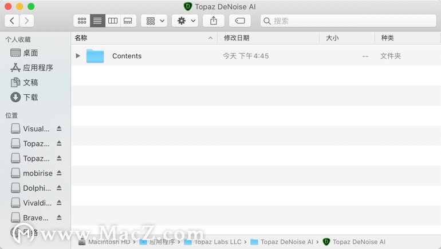Open 应用程序 in the sidebar
This screenshot has width=441, height=249.
[31, 67]
